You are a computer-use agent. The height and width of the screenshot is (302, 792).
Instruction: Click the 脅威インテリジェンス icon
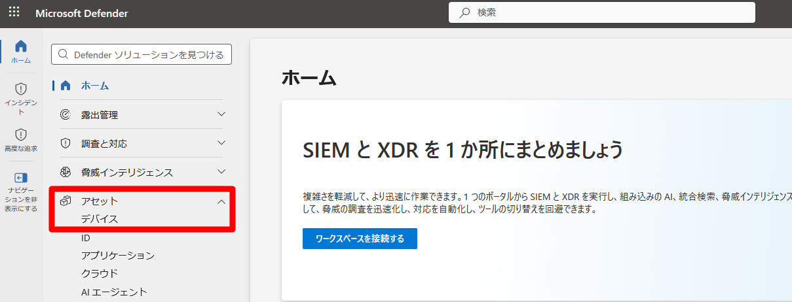(66, 172)
